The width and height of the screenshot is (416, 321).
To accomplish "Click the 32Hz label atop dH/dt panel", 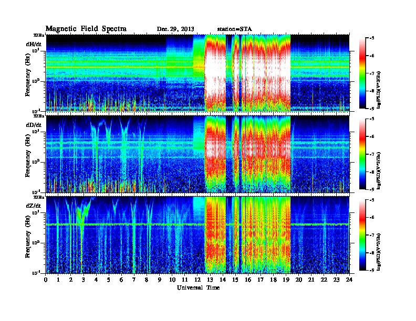I will point(39,35).
